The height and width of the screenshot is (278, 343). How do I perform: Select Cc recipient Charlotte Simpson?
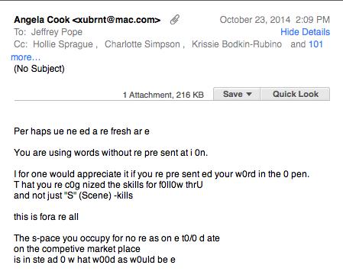(142, 44)
